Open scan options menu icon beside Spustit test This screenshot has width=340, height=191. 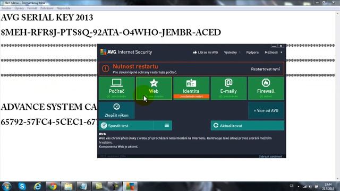(x=167, y=126)
